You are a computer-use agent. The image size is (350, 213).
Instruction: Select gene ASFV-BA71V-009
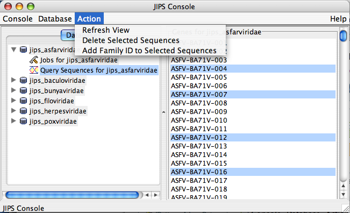tap(253, 112)
